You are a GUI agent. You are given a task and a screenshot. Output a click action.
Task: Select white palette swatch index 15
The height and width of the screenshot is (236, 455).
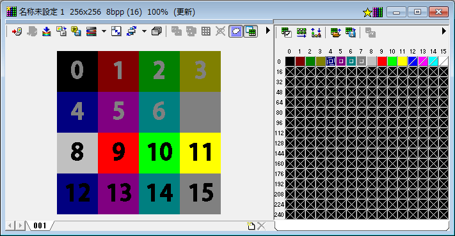tap(443, 61)
